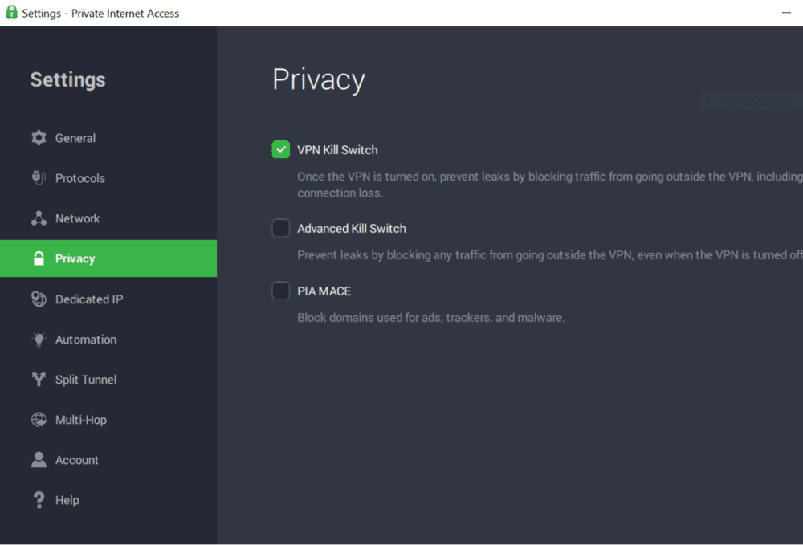Click the Help question mark icon
The width and height of the screenshot is (803, 545).
(39, 499)
